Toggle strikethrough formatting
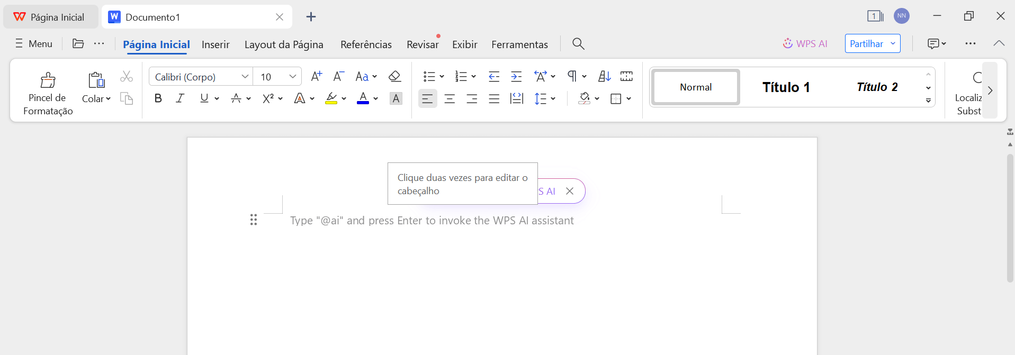This screenshot has height=355, width=1015. pyautogui.click(x=236, y=98)
